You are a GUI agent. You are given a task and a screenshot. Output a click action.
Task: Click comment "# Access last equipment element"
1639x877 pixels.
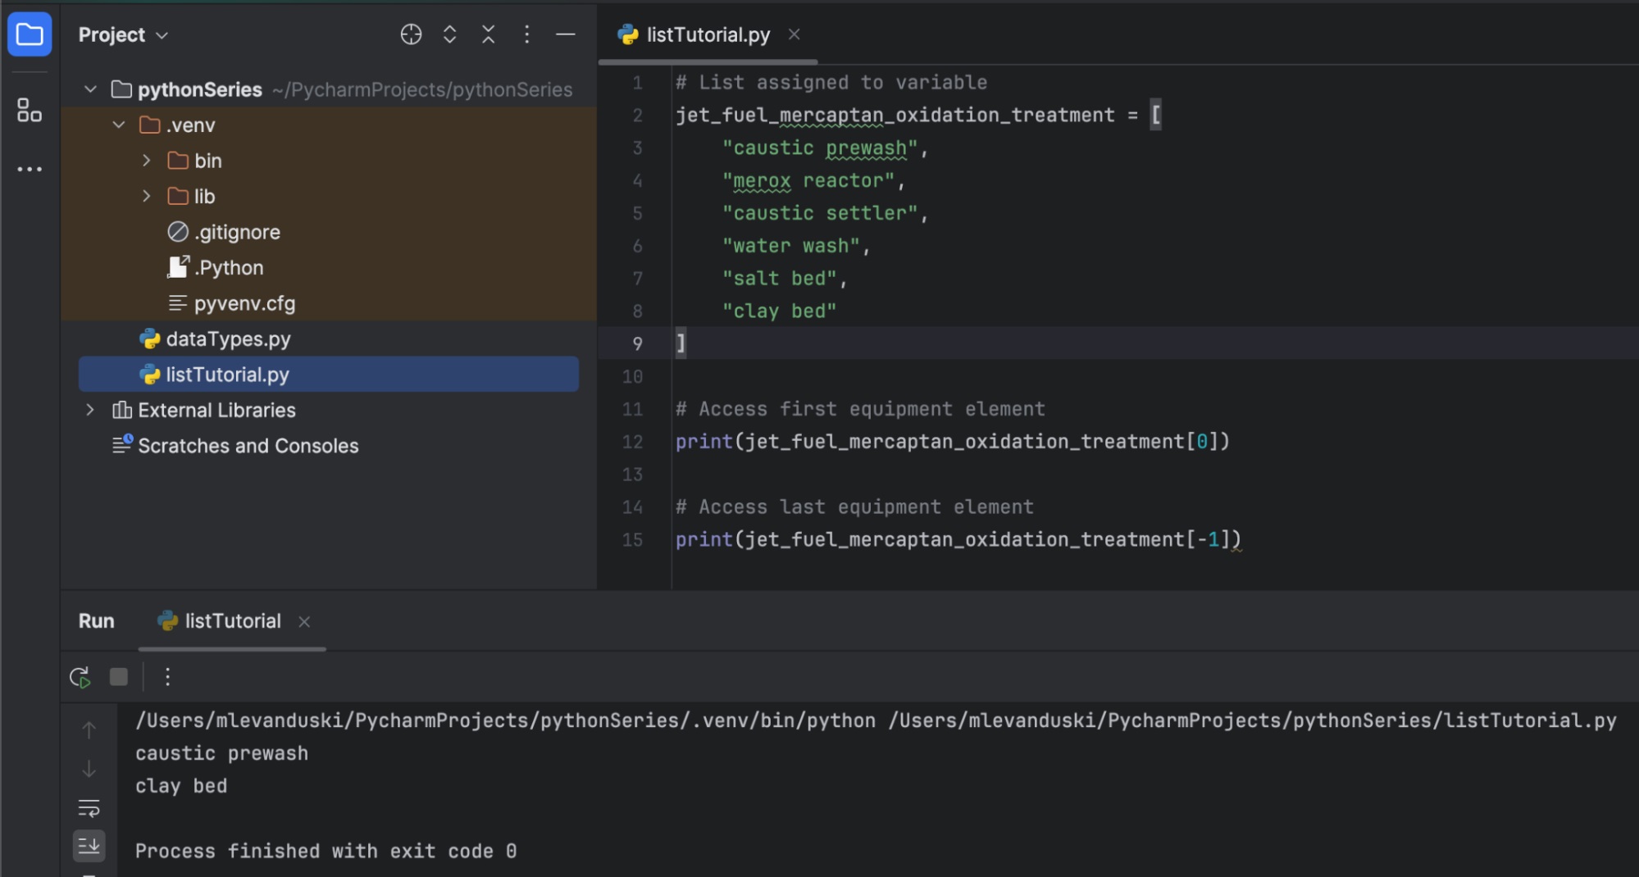pyautogui.click(x=854, y=507)
